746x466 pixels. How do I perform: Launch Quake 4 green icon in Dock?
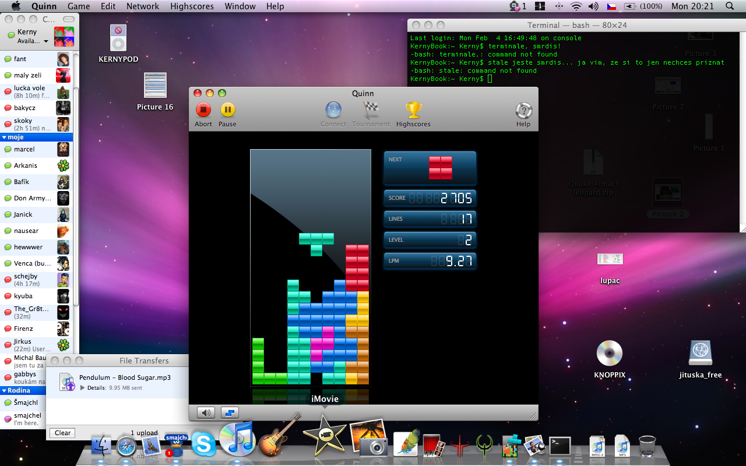click(485, 445)
